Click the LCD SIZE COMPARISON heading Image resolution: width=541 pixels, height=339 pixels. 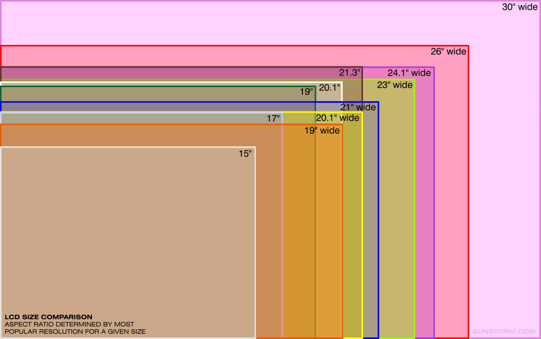pos(48,317)
